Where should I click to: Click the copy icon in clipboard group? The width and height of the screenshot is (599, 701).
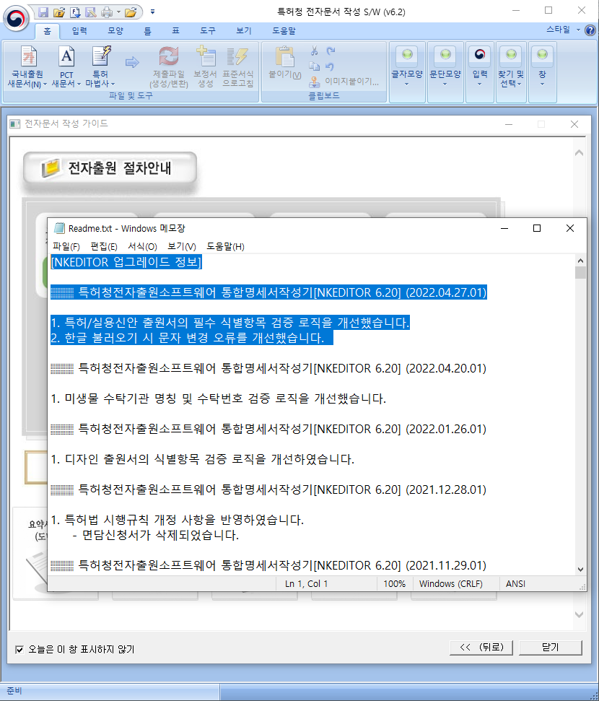pyautogui.click(x=314, y=66)
